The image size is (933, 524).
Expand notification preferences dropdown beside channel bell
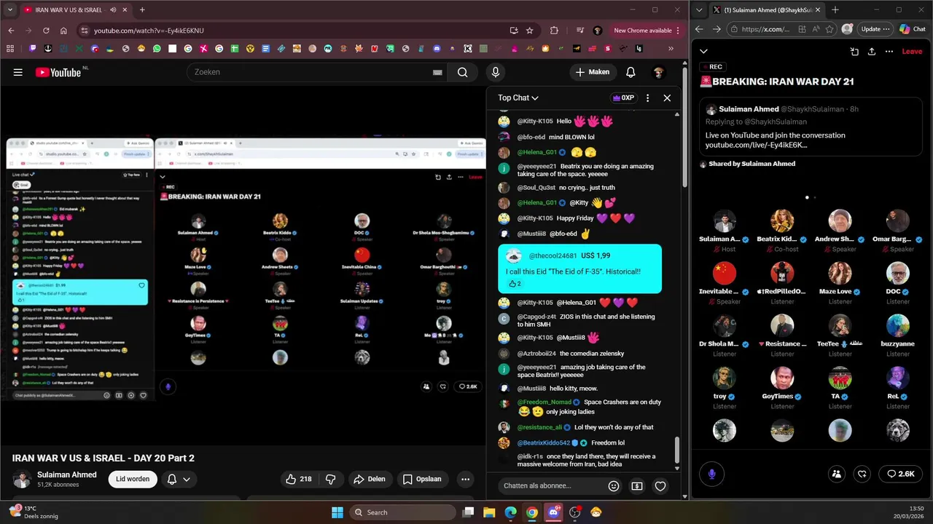click(187, 479)
